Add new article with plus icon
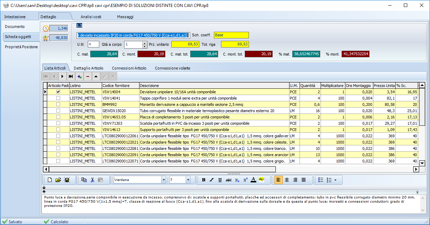The width and height of the screenshot is (430, 225). (79, 76)
